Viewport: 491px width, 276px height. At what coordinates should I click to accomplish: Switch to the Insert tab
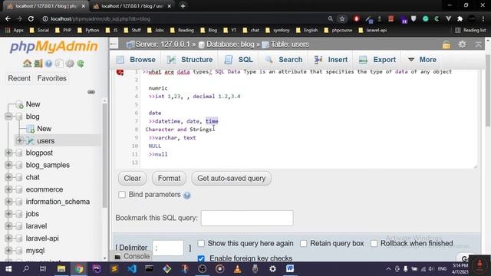pos(331,60)
